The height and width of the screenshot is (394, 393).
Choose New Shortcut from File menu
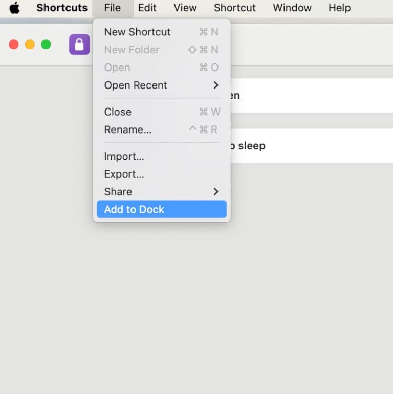[x=162, y=32]
